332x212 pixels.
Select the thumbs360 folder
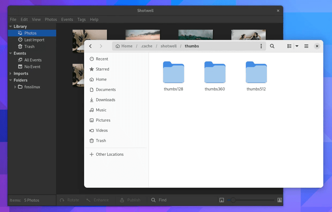[215, 76]
